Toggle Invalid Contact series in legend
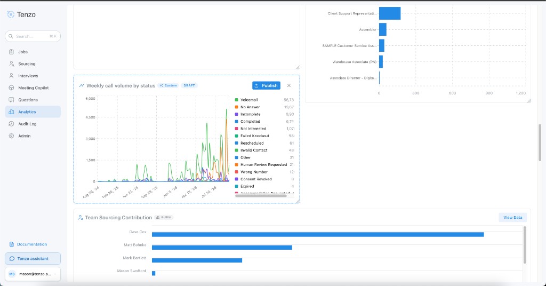Image resolution: width=546 pixels, height=286 pixels. pos(254,150)
